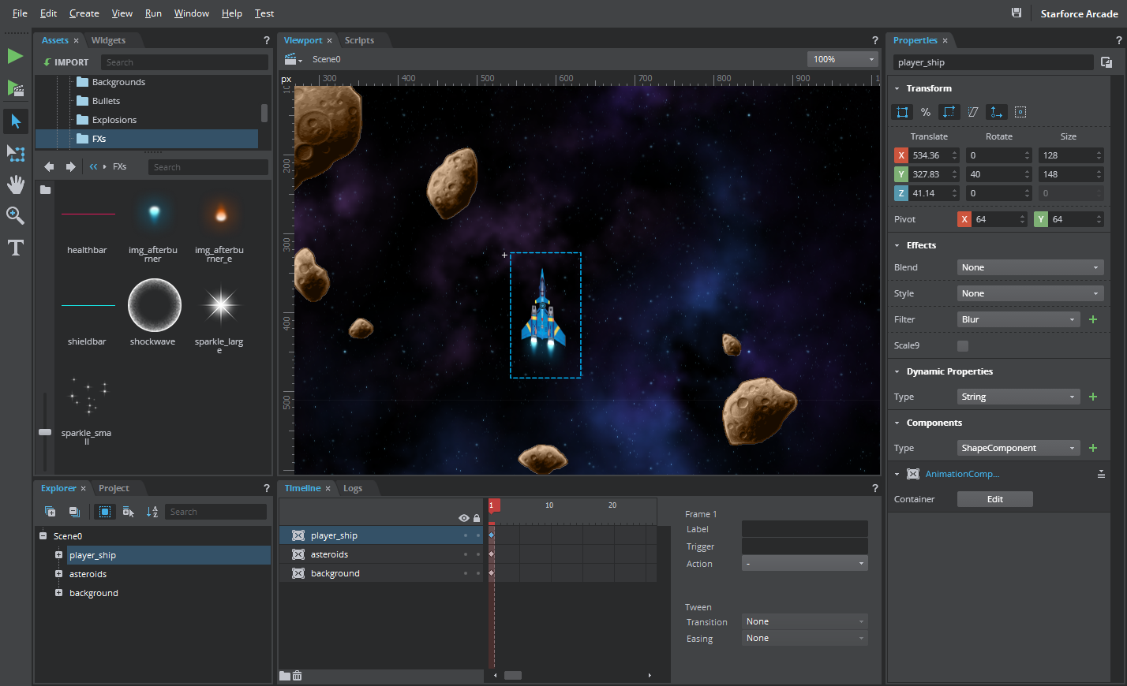Viewport: 1127px width, 686px height.
Task: Add component with green plus
Action: click(1093, 448)
